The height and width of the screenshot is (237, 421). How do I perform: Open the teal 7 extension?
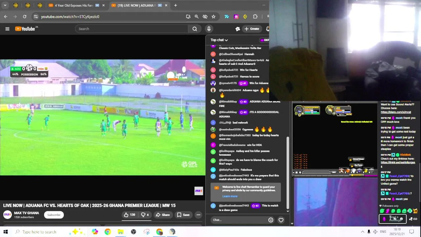tap(227, 16)
